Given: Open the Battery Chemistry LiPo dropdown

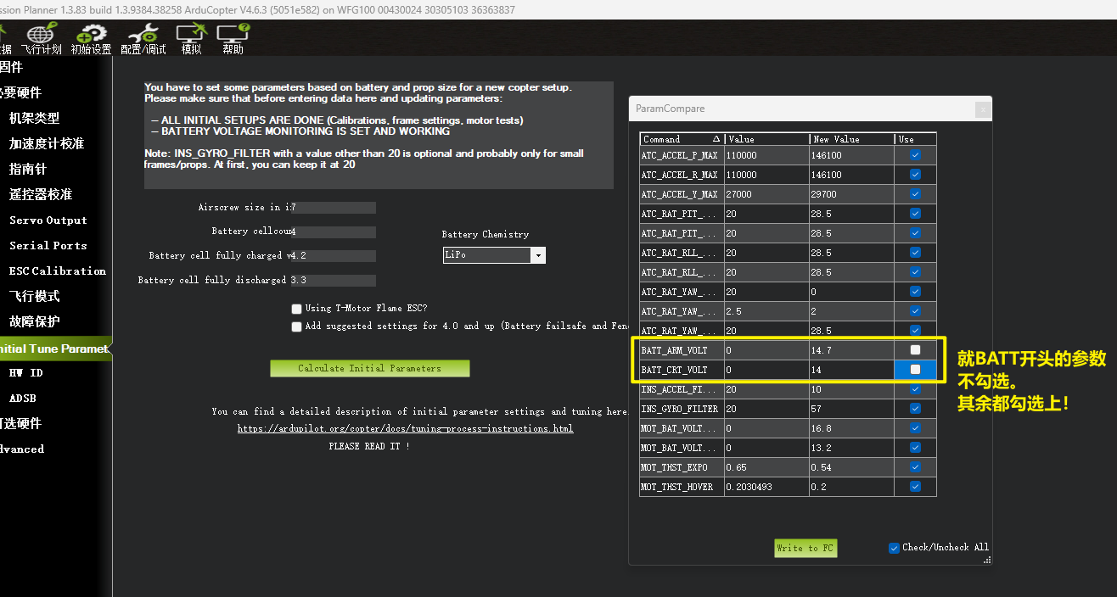Looking at the screenshot, I should [x=537, y=255].
